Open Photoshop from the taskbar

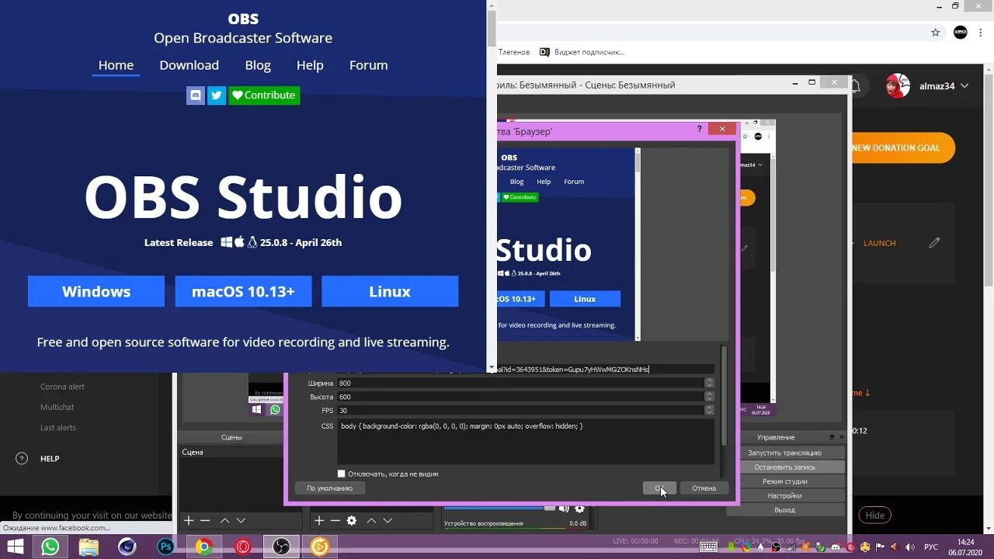click(165, 547)
